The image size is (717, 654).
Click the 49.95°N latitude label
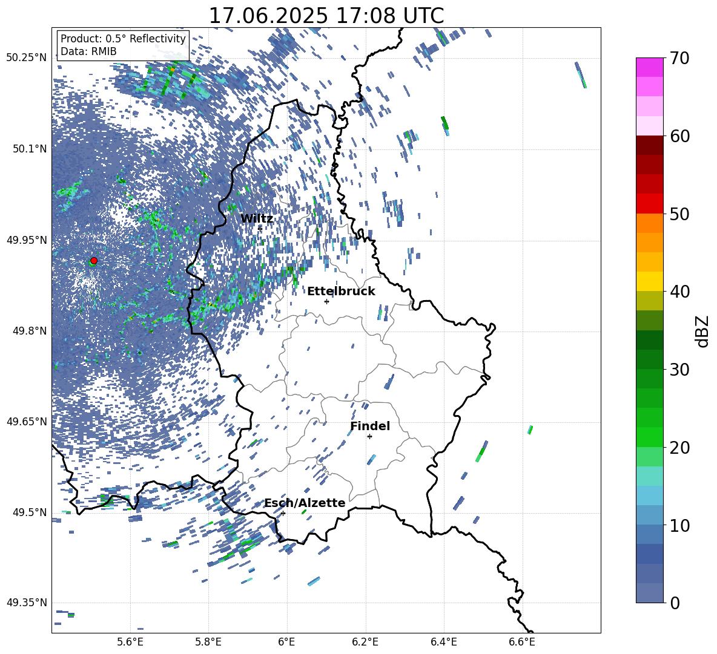pyautogui.click(x=27, y=240)
